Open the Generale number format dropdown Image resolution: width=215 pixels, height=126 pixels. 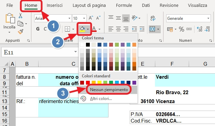209,18
